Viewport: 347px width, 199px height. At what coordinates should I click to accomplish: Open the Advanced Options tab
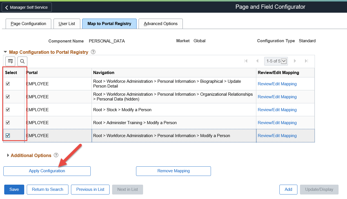click(161, 24)
